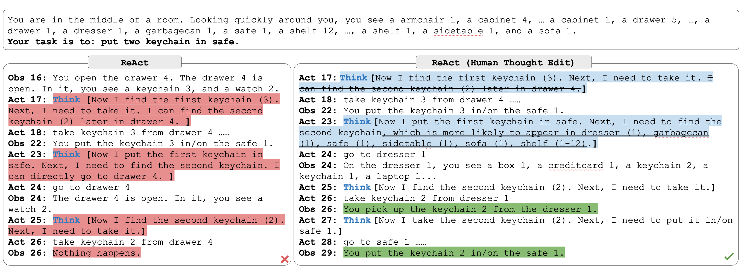Click the green checkmark success icon
The height and width of the screenshot is (272, 744).
click(x=728, y=256)
